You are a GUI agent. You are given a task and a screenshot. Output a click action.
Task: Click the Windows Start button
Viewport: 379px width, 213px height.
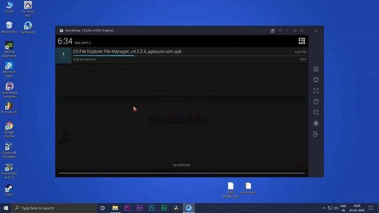6,208
